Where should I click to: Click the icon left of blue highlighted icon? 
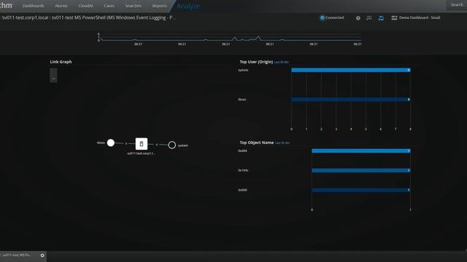(x=369, y=18)
